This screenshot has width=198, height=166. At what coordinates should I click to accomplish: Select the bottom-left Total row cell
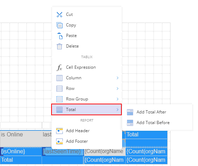click(x=21, y=160)
